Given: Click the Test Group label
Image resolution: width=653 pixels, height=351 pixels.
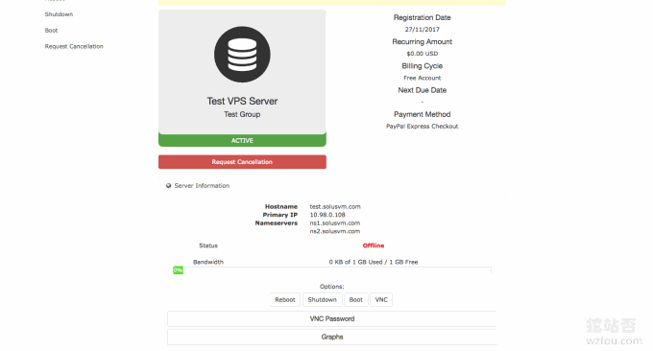Looking at the screenshot, I should pos(242,114).
